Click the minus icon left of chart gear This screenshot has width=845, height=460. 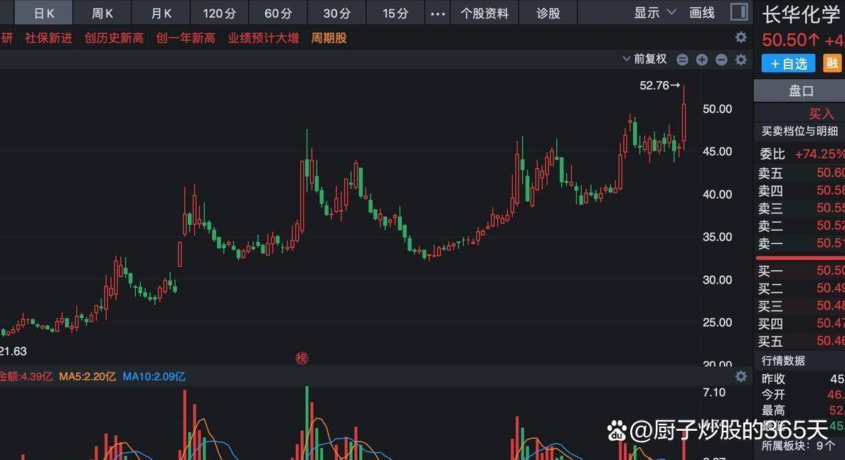[721, 60]
